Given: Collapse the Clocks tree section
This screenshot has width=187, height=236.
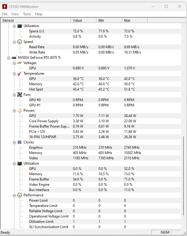Looking at the screenshot, I should point(14,142).
